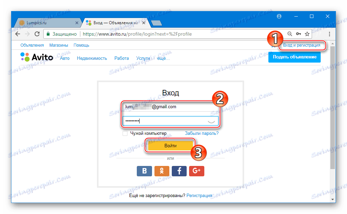
Task: Click the yellow Войти button
Action: click(170, 146)
